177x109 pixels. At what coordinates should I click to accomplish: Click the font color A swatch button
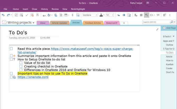(101, 15)
